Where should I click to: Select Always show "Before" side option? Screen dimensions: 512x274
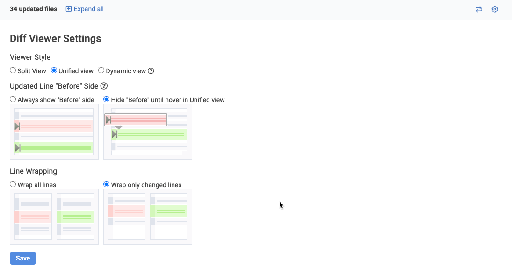[13, 99]
